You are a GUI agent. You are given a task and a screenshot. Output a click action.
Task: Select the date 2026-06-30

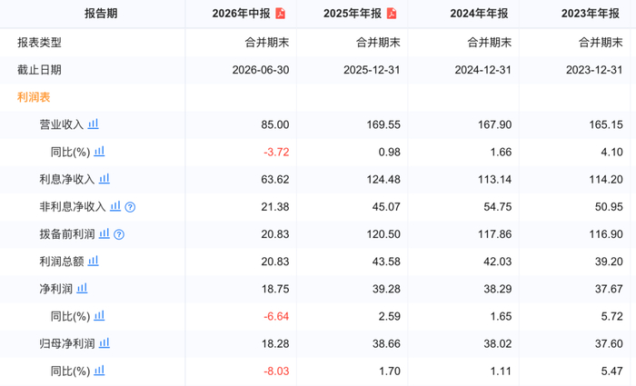point(261,70)
